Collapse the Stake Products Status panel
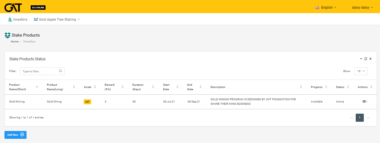Image resolution: width=380 pixels, height=143 pixels. coord(361,59)
